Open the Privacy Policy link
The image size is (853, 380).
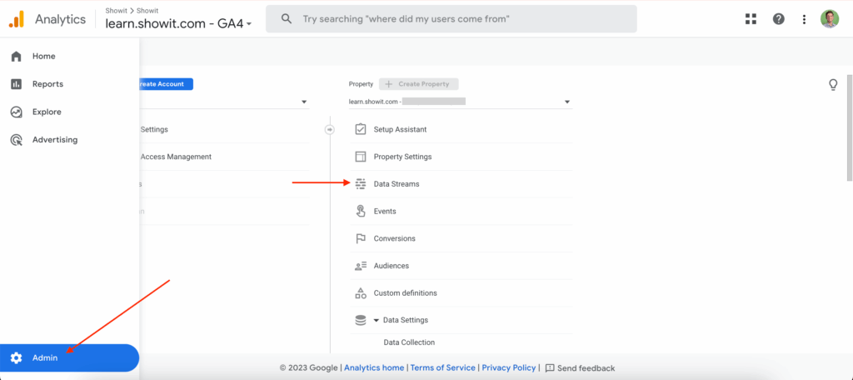click(x=508, y=367)
